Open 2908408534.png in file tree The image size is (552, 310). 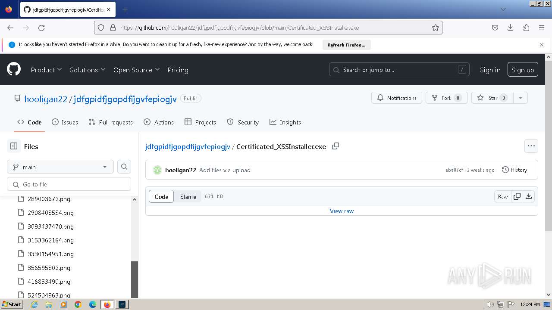(x=50, y=213)
